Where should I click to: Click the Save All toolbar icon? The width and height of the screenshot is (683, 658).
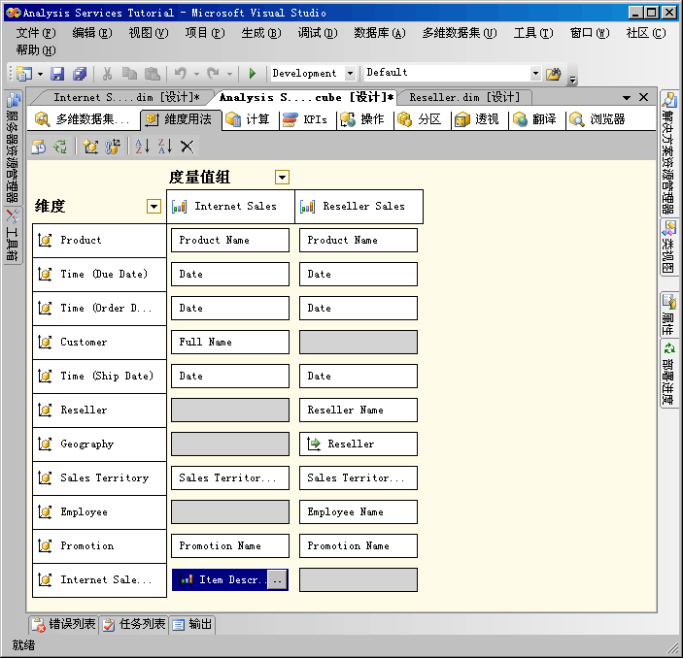point(80,74)
